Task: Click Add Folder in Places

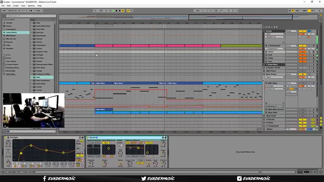Action: 10,74
